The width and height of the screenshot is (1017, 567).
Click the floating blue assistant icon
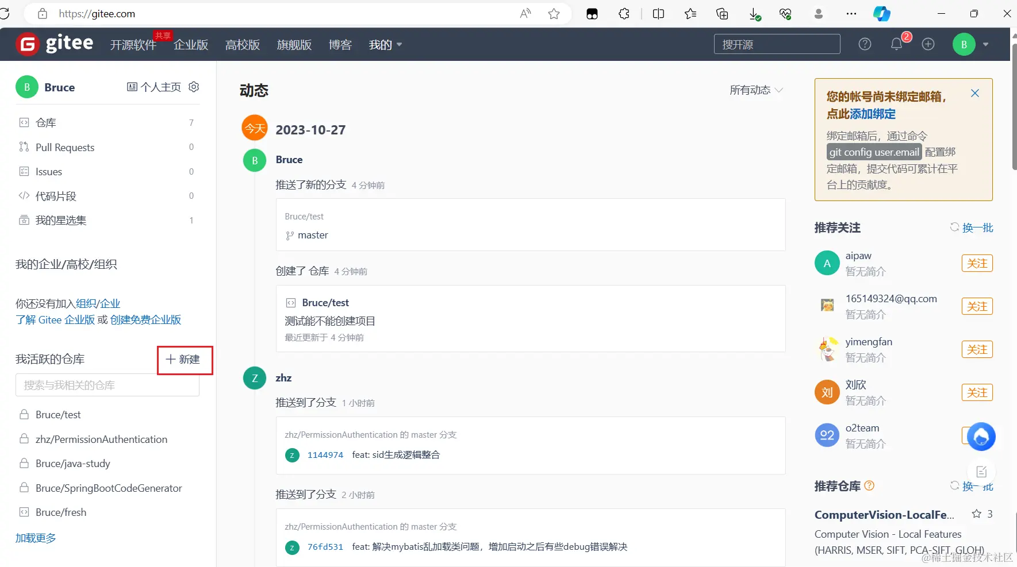click(981, 437)
